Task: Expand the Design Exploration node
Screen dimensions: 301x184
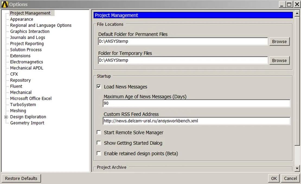Action: coord(6,117)
